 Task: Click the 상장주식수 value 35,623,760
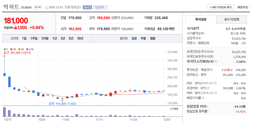point(239,38)
